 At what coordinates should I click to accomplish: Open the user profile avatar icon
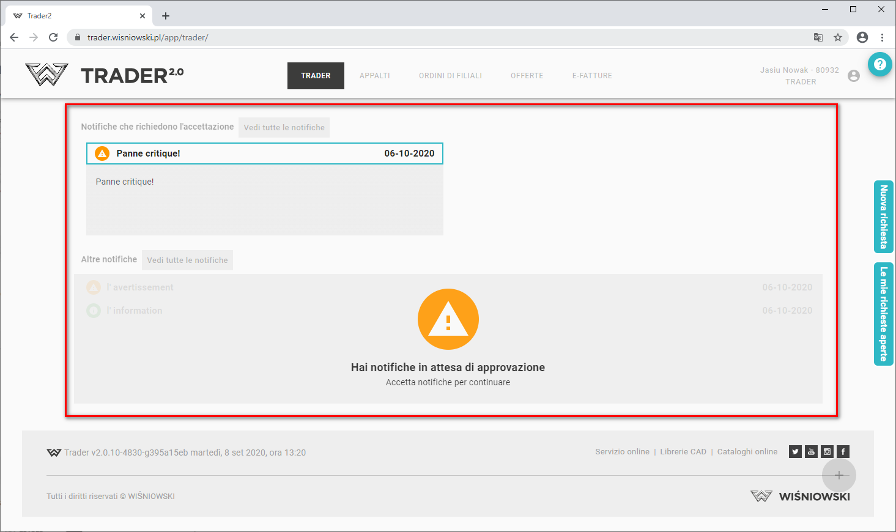(x=854, y=76)
